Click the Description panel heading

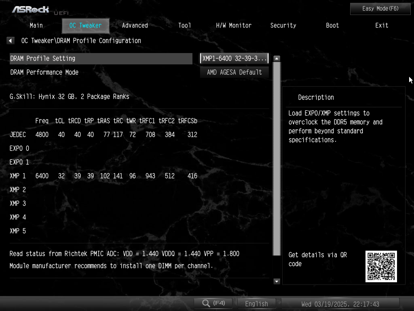pyautogui.click(x=316, y=97)
